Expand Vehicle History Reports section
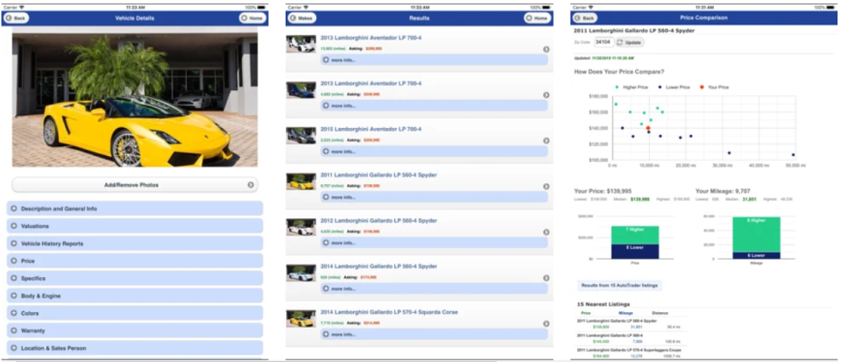 (x=135, y=244)
